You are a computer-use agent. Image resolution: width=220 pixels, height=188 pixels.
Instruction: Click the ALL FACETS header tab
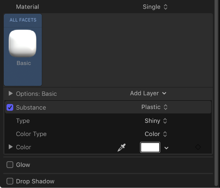tap(23, 20)
